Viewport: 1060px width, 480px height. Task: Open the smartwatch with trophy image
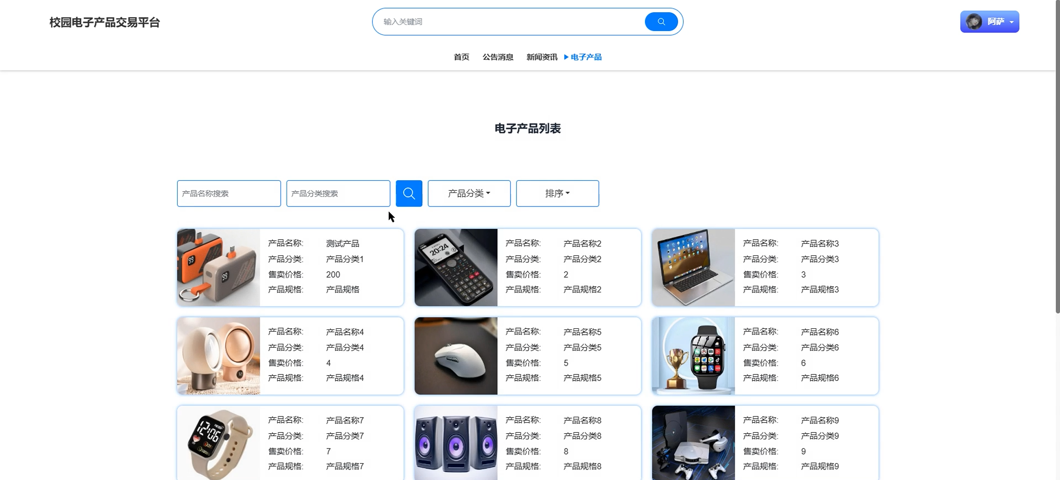(x=693, y=356)
